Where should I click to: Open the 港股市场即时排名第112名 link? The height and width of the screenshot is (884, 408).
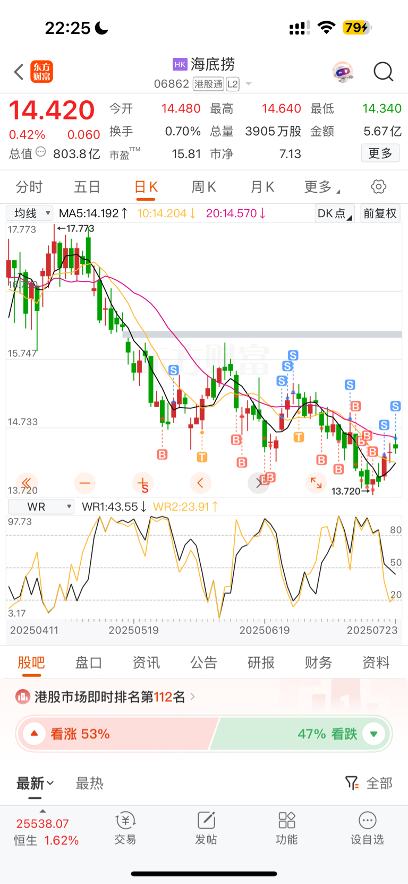110,697
